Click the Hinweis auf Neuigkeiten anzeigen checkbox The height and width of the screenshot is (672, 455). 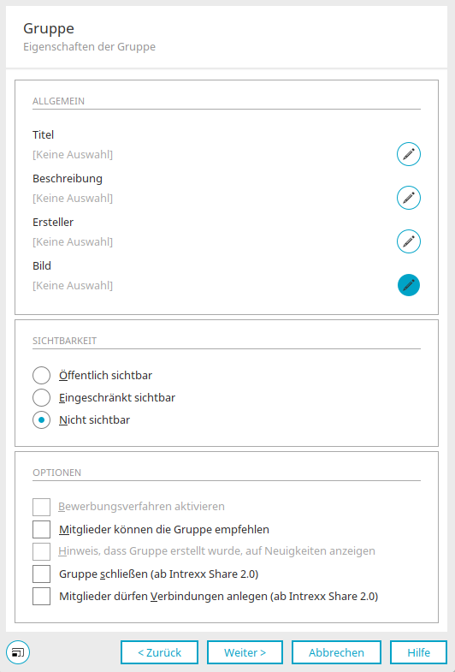click(42, 551)
